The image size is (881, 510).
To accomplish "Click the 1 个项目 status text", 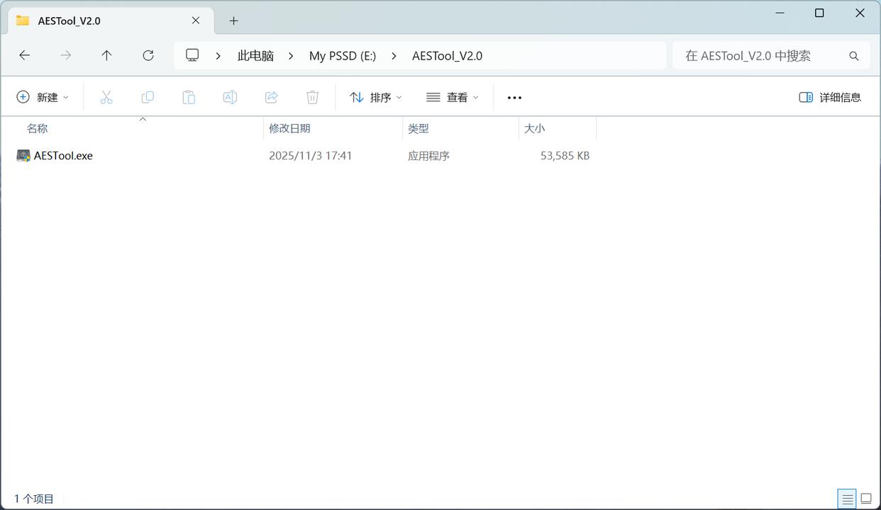I will click(34, 499).
